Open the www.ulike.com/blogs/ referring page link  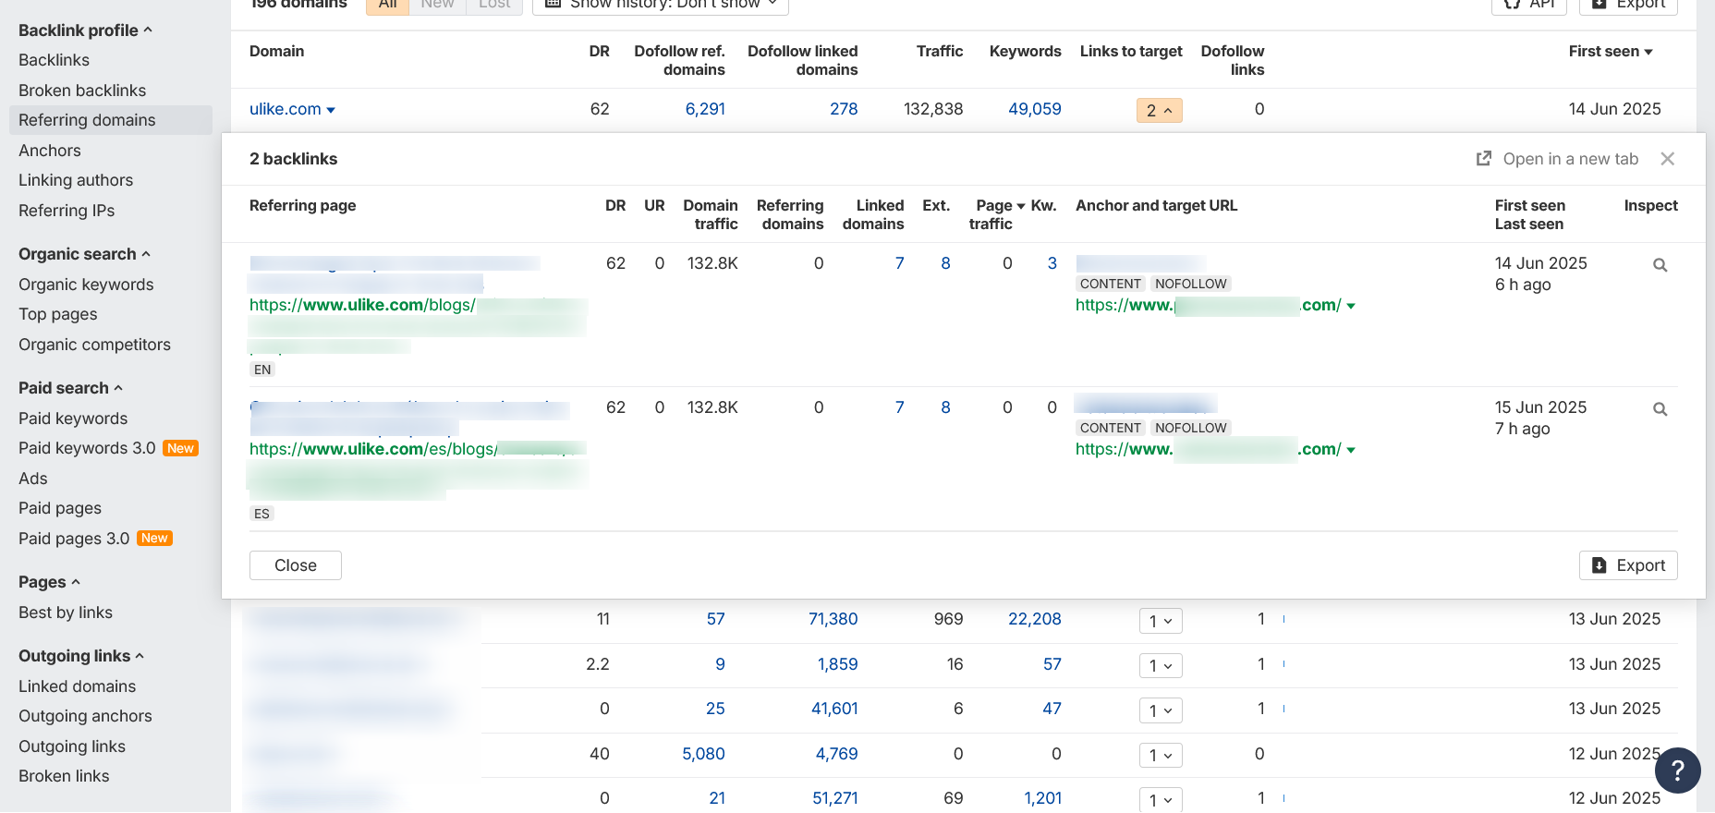coord(362,305)
